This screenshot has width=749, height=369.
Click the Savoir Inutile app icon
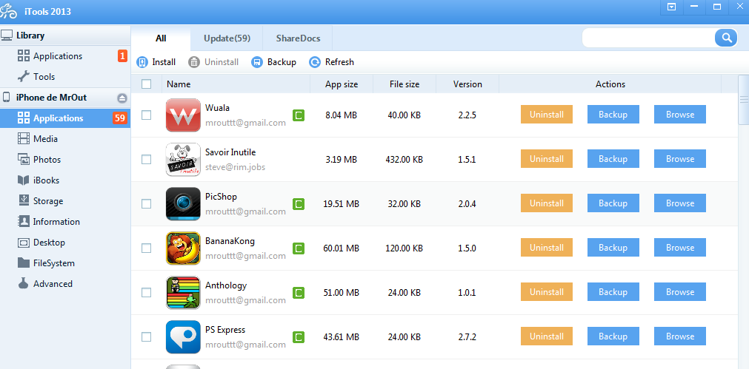point(183,159)
